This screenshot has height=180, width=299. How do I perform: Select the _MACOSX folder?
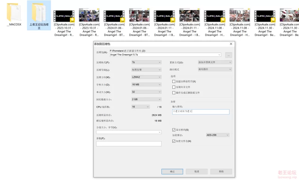pyautogui.click(x=14, y=14)
